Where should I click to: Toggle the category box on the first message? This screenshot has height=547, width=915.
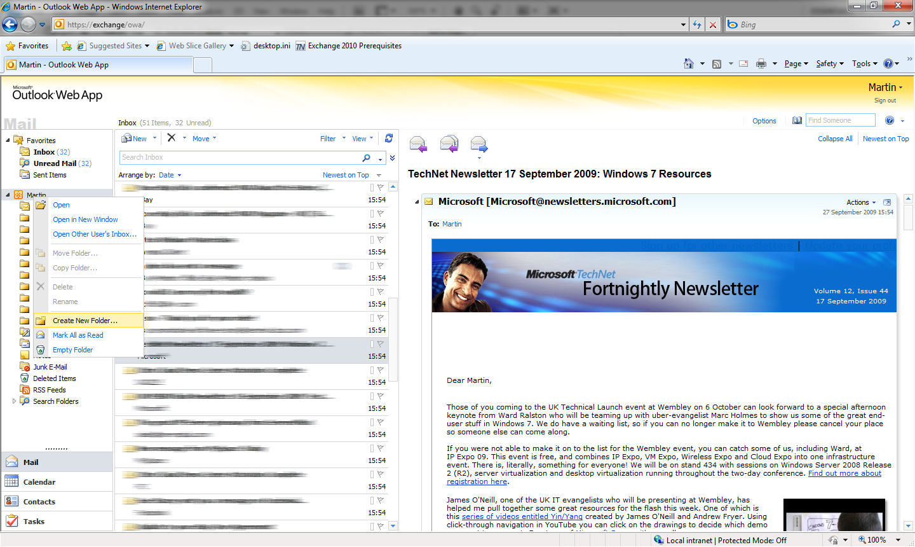[372, 188]
